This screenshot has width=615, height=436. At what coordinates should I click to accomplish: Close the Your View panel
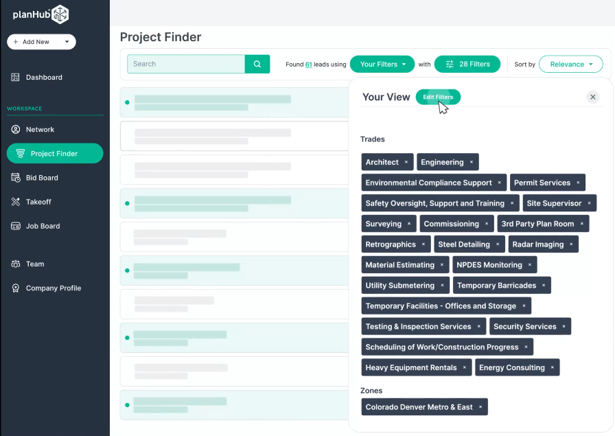click(x=593, y=97)
